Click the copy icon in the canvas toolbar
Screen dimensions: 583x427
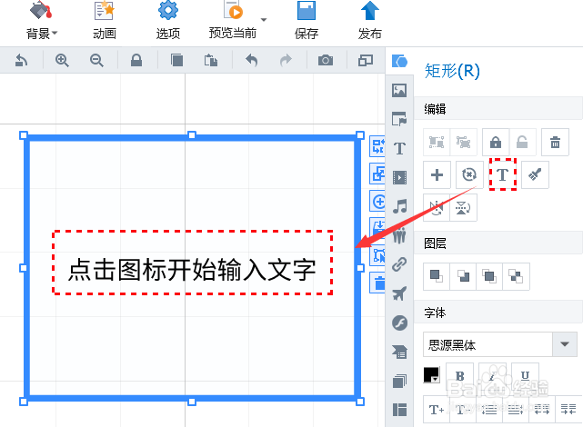coord(176,60)
